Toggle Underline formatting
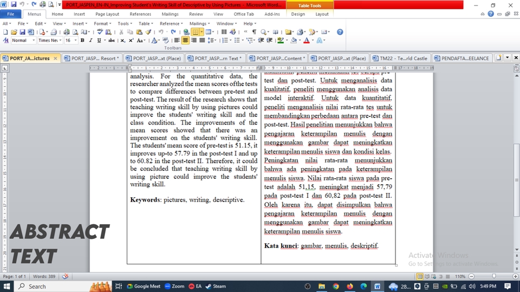 (99, 41)
